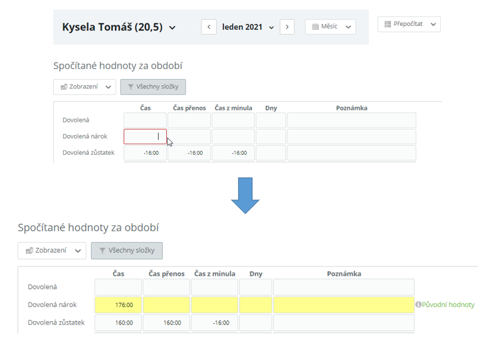Open lower Zobrazení display dropdown
This screenshot has width=494, height=347.
[x=52, y=251]
